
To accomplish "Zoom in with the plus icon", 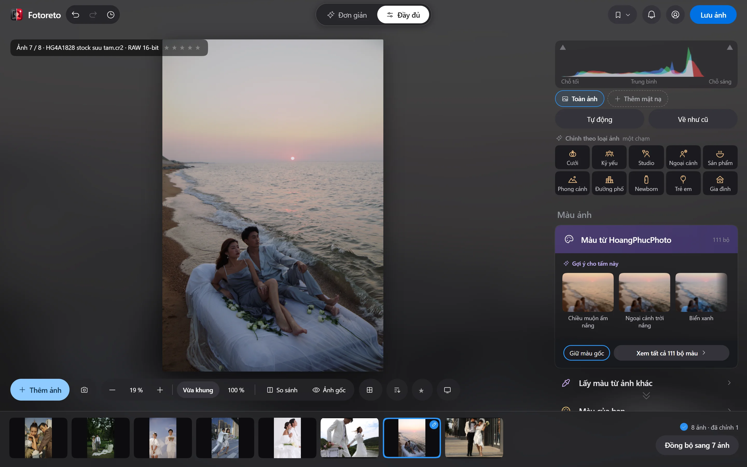I will [160, 390].
